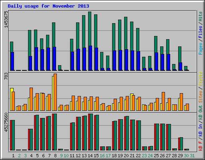
Task: Click the 783 y-axis label
Action: [6, 76]
